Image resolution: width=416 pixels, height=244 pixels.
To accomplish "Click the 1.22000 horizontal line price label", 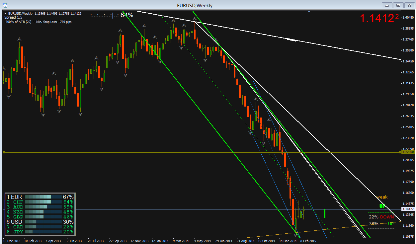I will 407,152.
